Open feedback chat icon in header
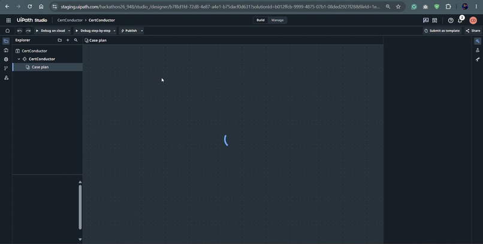The image size is (483, 244). click(x=425, y=20)
